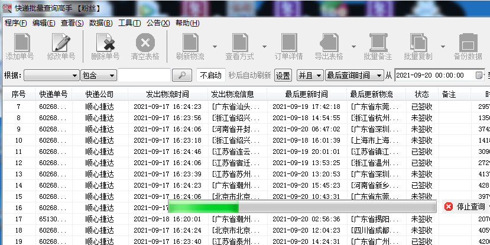The width and height of the screenshot is (490, 245).
Task: Open the 数据(B) menu
Action: coord(100,23)
